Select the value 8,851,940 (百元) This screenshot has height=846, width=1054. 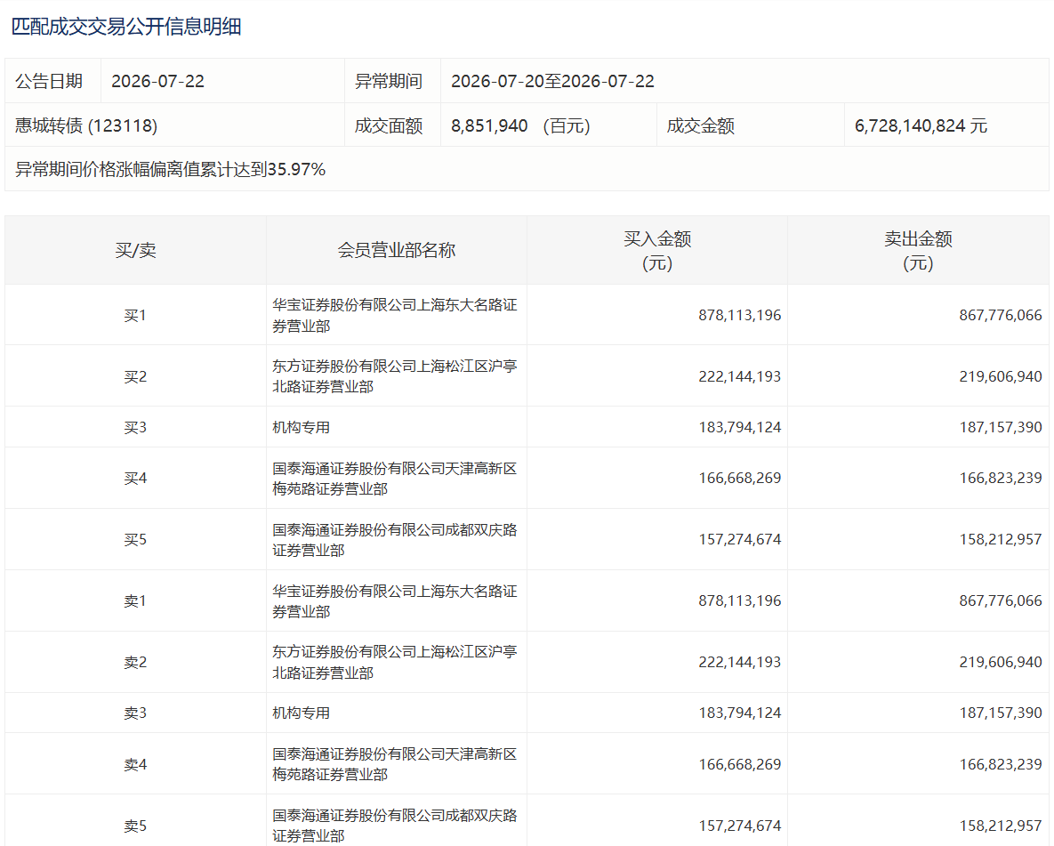coord(520,125)
